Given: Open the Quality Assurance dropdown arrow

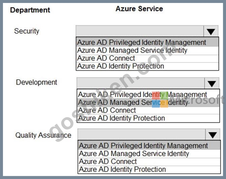Looking at the screenshot, I should click(213, 135).
